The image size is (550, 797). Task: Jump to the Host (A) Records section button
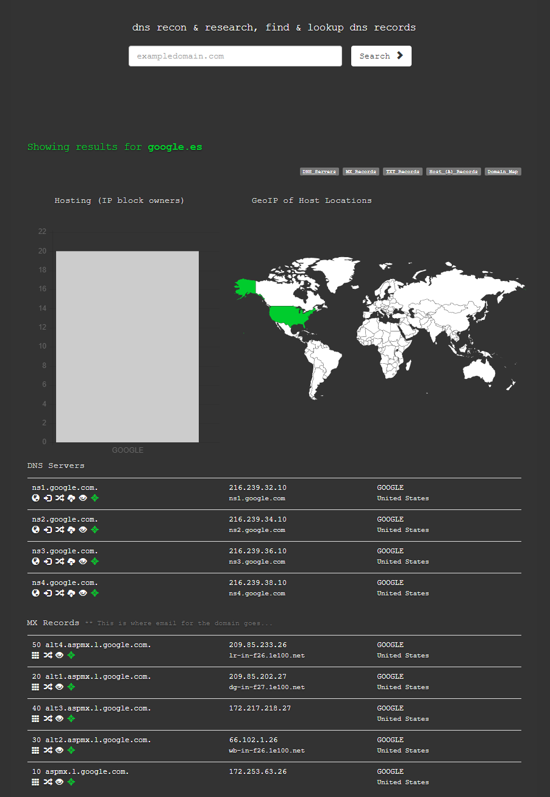[x=453, y=172]
